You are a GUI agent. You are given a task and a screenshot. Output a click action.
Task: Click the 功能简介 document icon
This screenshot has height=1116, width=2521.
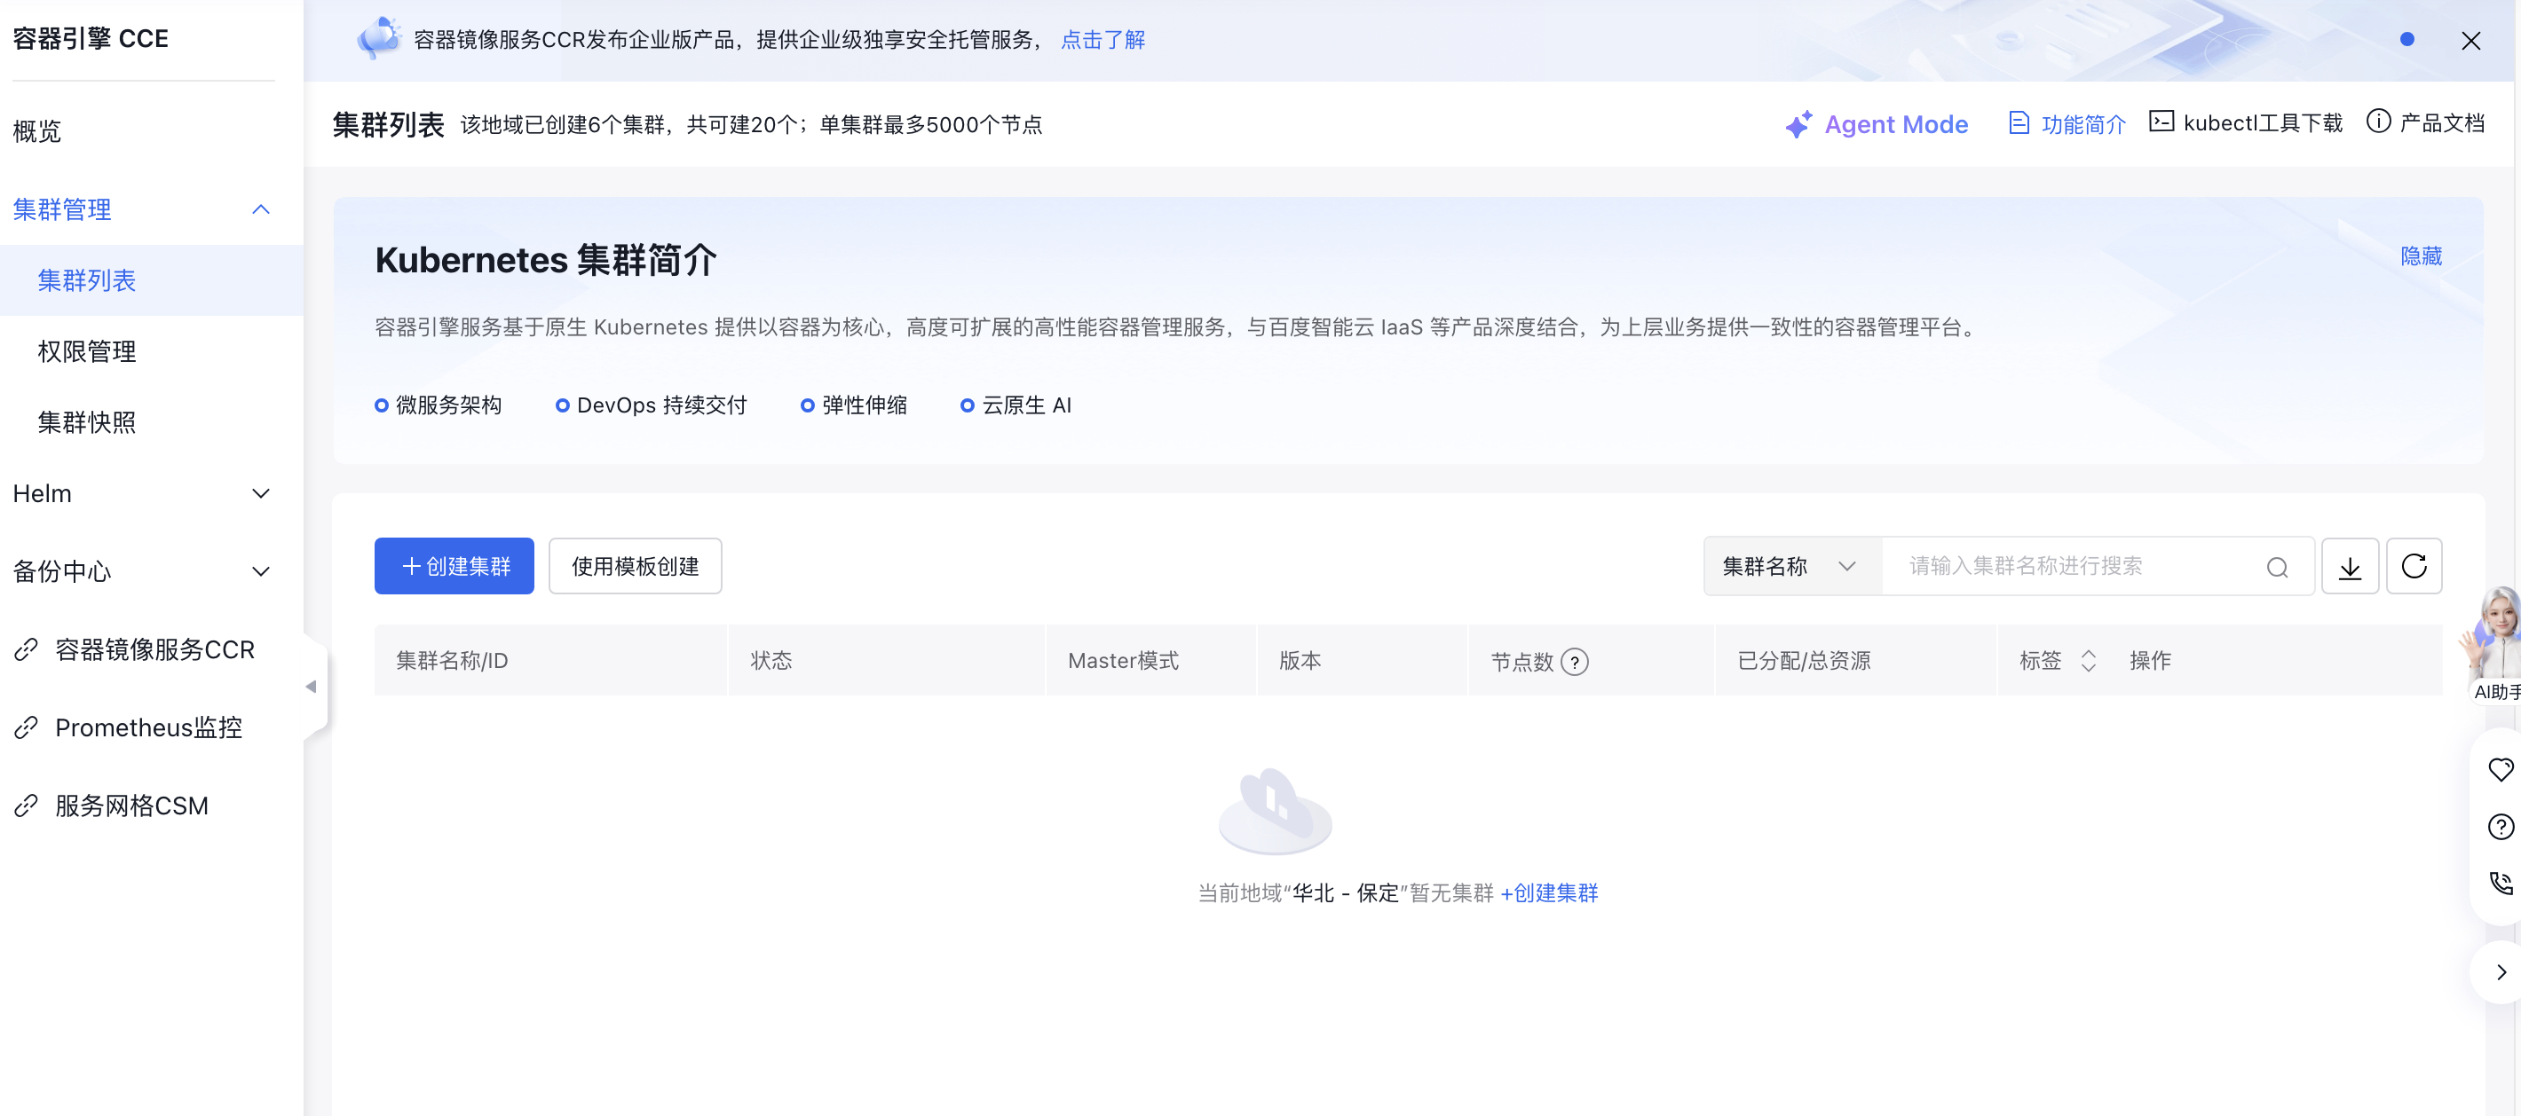click(x=2019, y=123)
